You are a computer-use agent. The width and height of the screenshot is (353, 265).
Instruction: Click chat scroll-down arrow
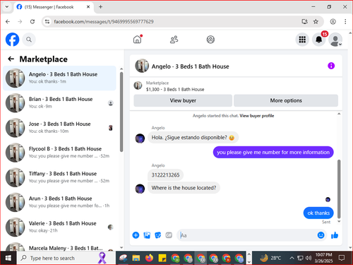click(339, 221)
